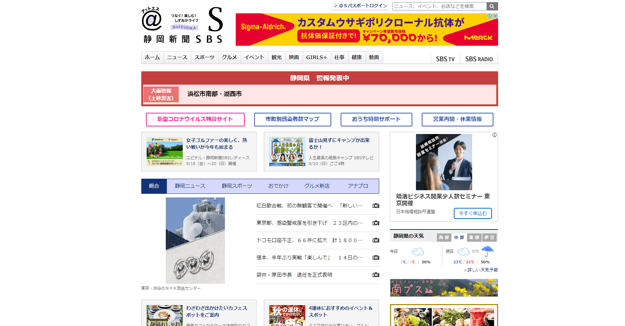
Task: Open ドコモ口座不正、66件に拡大 headline
Action: click(310, 240)
